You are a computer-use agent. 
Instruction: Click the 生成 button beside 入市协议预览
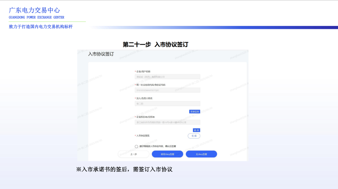click(194, 136)
